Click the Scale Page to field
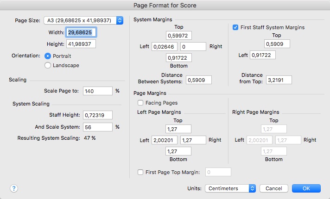330x199 pixels. 98,91
